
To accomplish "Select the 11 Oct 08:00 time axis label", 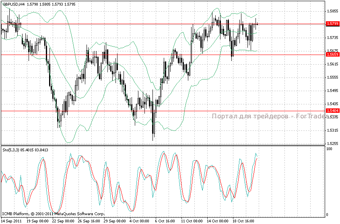I will pyautogui.click(x=192, y=221).
